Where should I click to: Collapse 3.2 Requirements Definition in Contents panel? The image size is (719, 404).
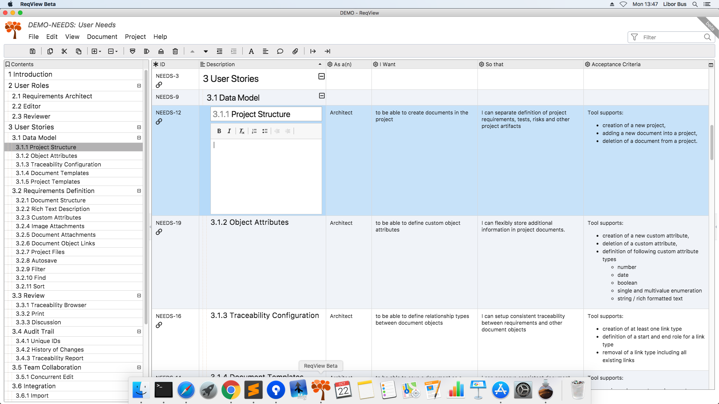[139, 191]
